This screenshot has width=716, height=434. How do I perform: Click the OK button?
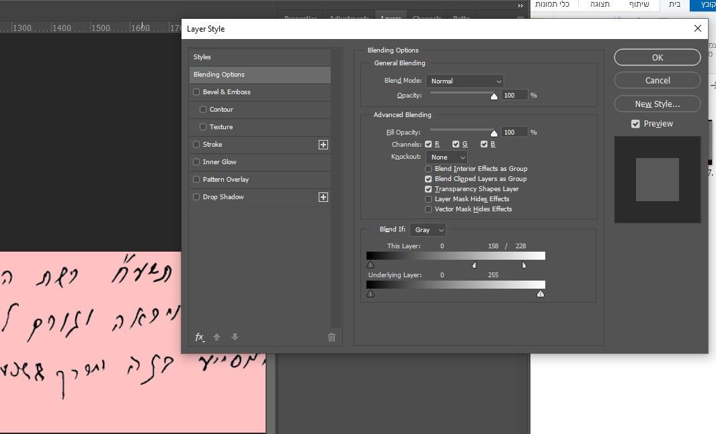tap(657, 58)
